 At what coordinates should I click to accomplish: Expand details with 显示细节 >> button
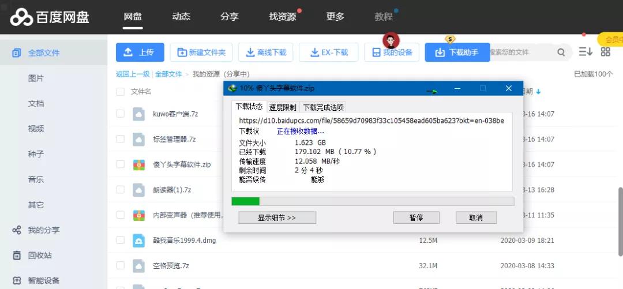[277, 217]
